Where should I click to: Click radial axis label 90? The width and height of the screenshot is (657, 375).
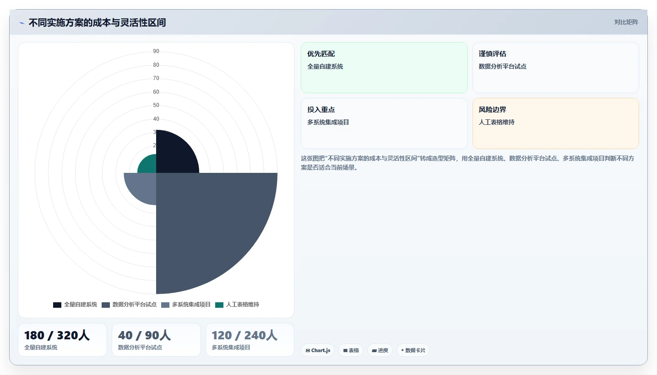tap(156, 51)
